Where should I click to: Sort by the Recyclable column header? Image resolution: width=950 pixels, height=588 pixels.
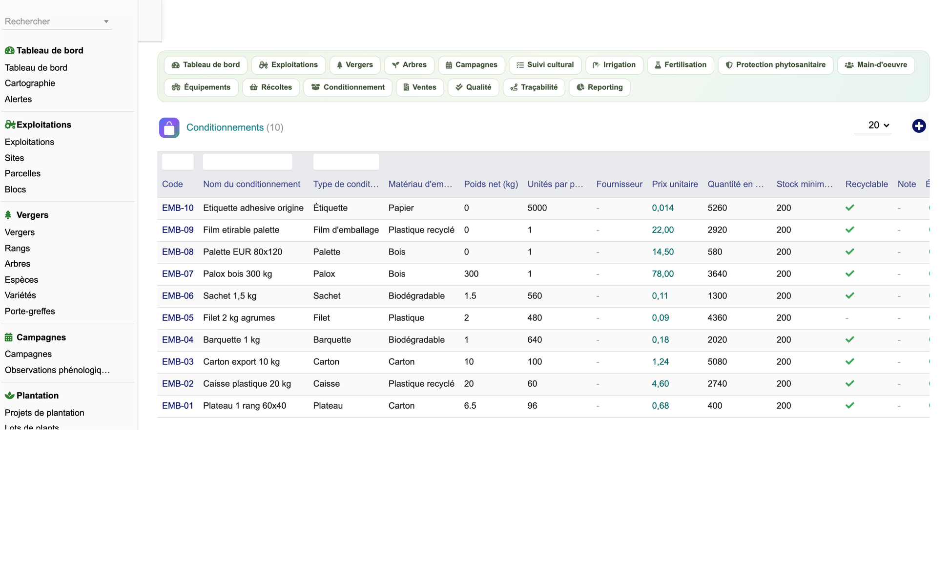[x=867, y=184]
